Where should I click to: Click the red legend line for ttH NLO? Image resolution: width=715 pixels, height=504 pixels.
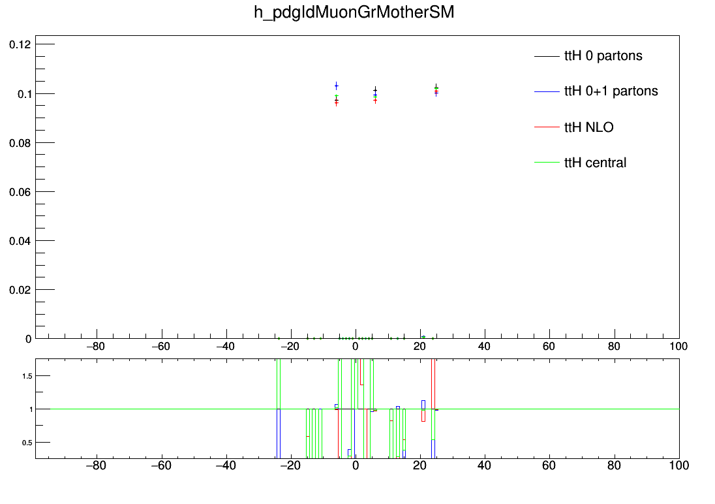point(547,127)
